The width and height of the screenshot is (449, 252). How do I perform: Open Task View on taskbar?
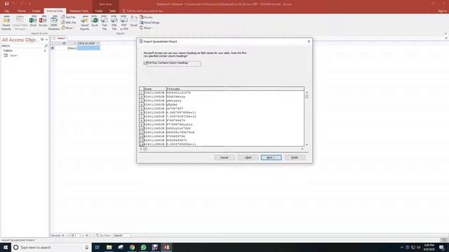pos(98,247)
